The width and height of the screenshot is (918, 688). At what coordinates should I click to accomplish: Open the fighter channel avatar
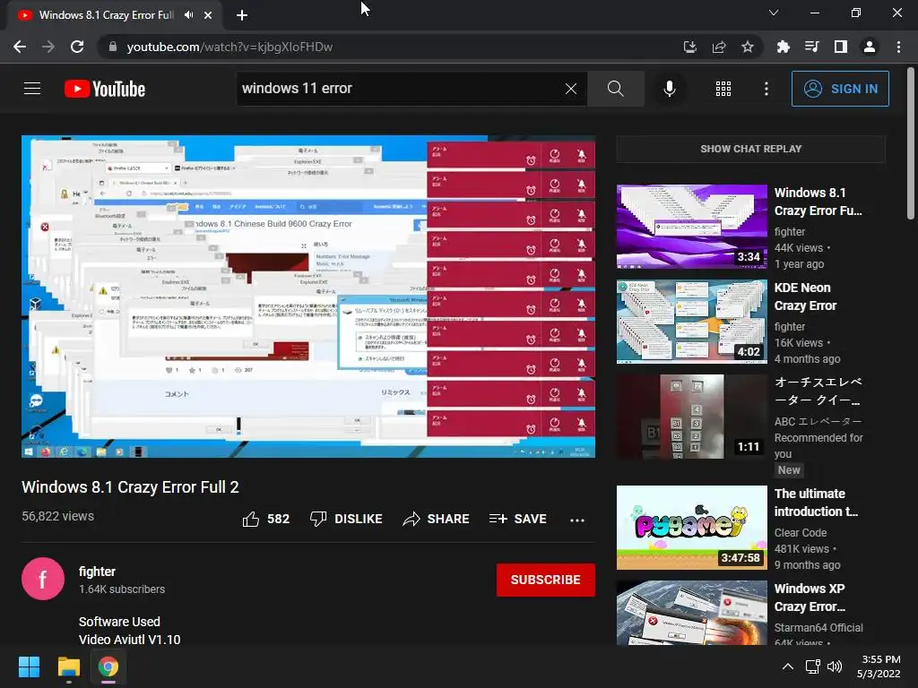pyautogui.click(x=43, y=580)
